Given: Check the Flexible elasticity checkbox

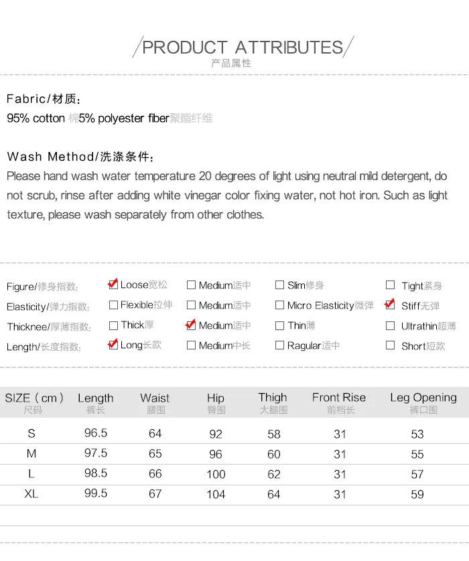Looking at the screenshot, I should point(113,305).
